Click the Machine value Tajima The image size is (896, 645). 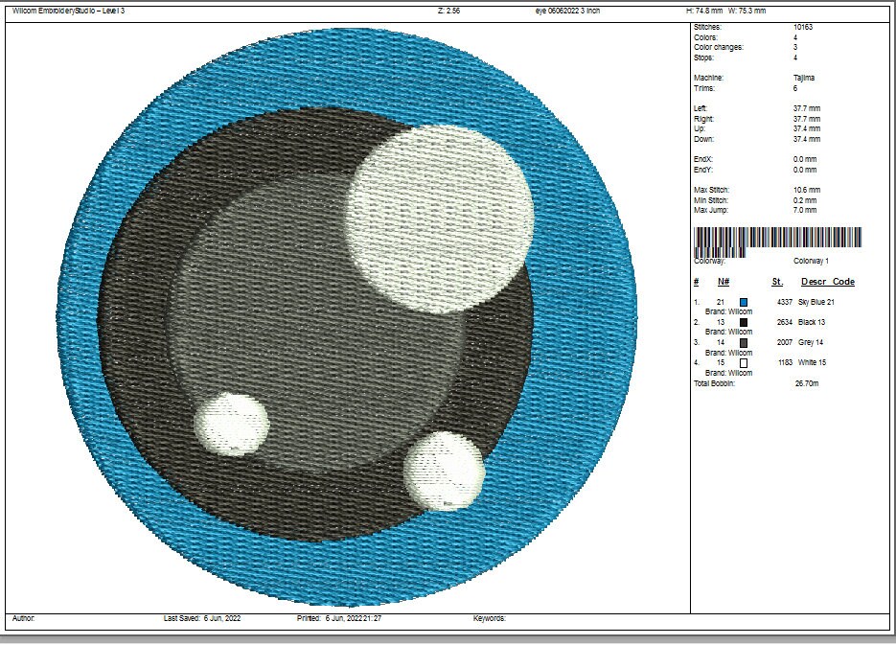[x=804, y=78]
